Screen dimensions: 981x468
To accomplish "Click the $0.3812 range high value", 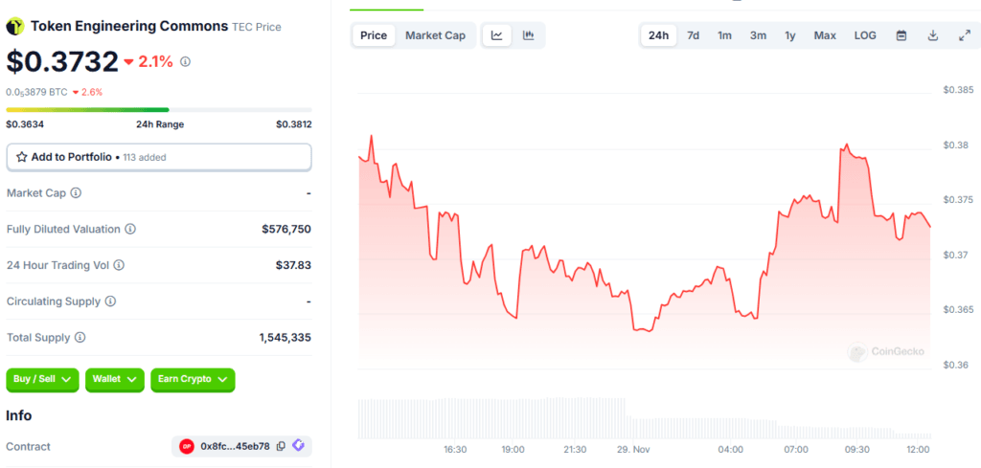I will tap(293, 124).
